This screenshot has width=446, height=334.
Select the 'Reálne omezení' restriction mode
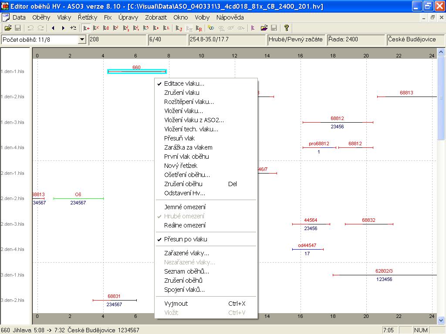206,225
